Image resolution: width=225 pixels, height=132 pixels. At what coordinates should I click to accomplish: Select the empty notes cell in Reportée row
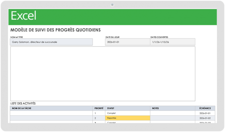[x=173, y=118]
